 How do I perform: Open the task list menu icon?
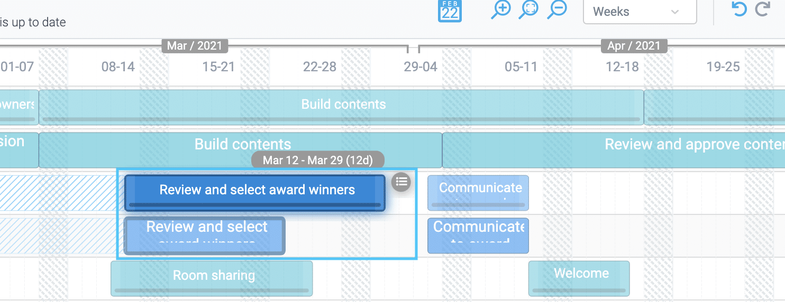[401, 182]
